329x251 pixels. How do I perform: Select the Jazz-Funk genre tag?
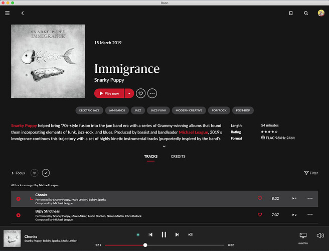click(x=158, y=110)
